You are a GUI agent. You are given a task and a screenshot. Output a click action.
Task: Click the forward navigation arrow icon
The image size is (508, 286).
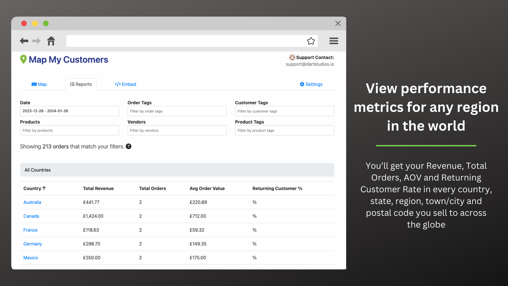click(x=36, y=41)
